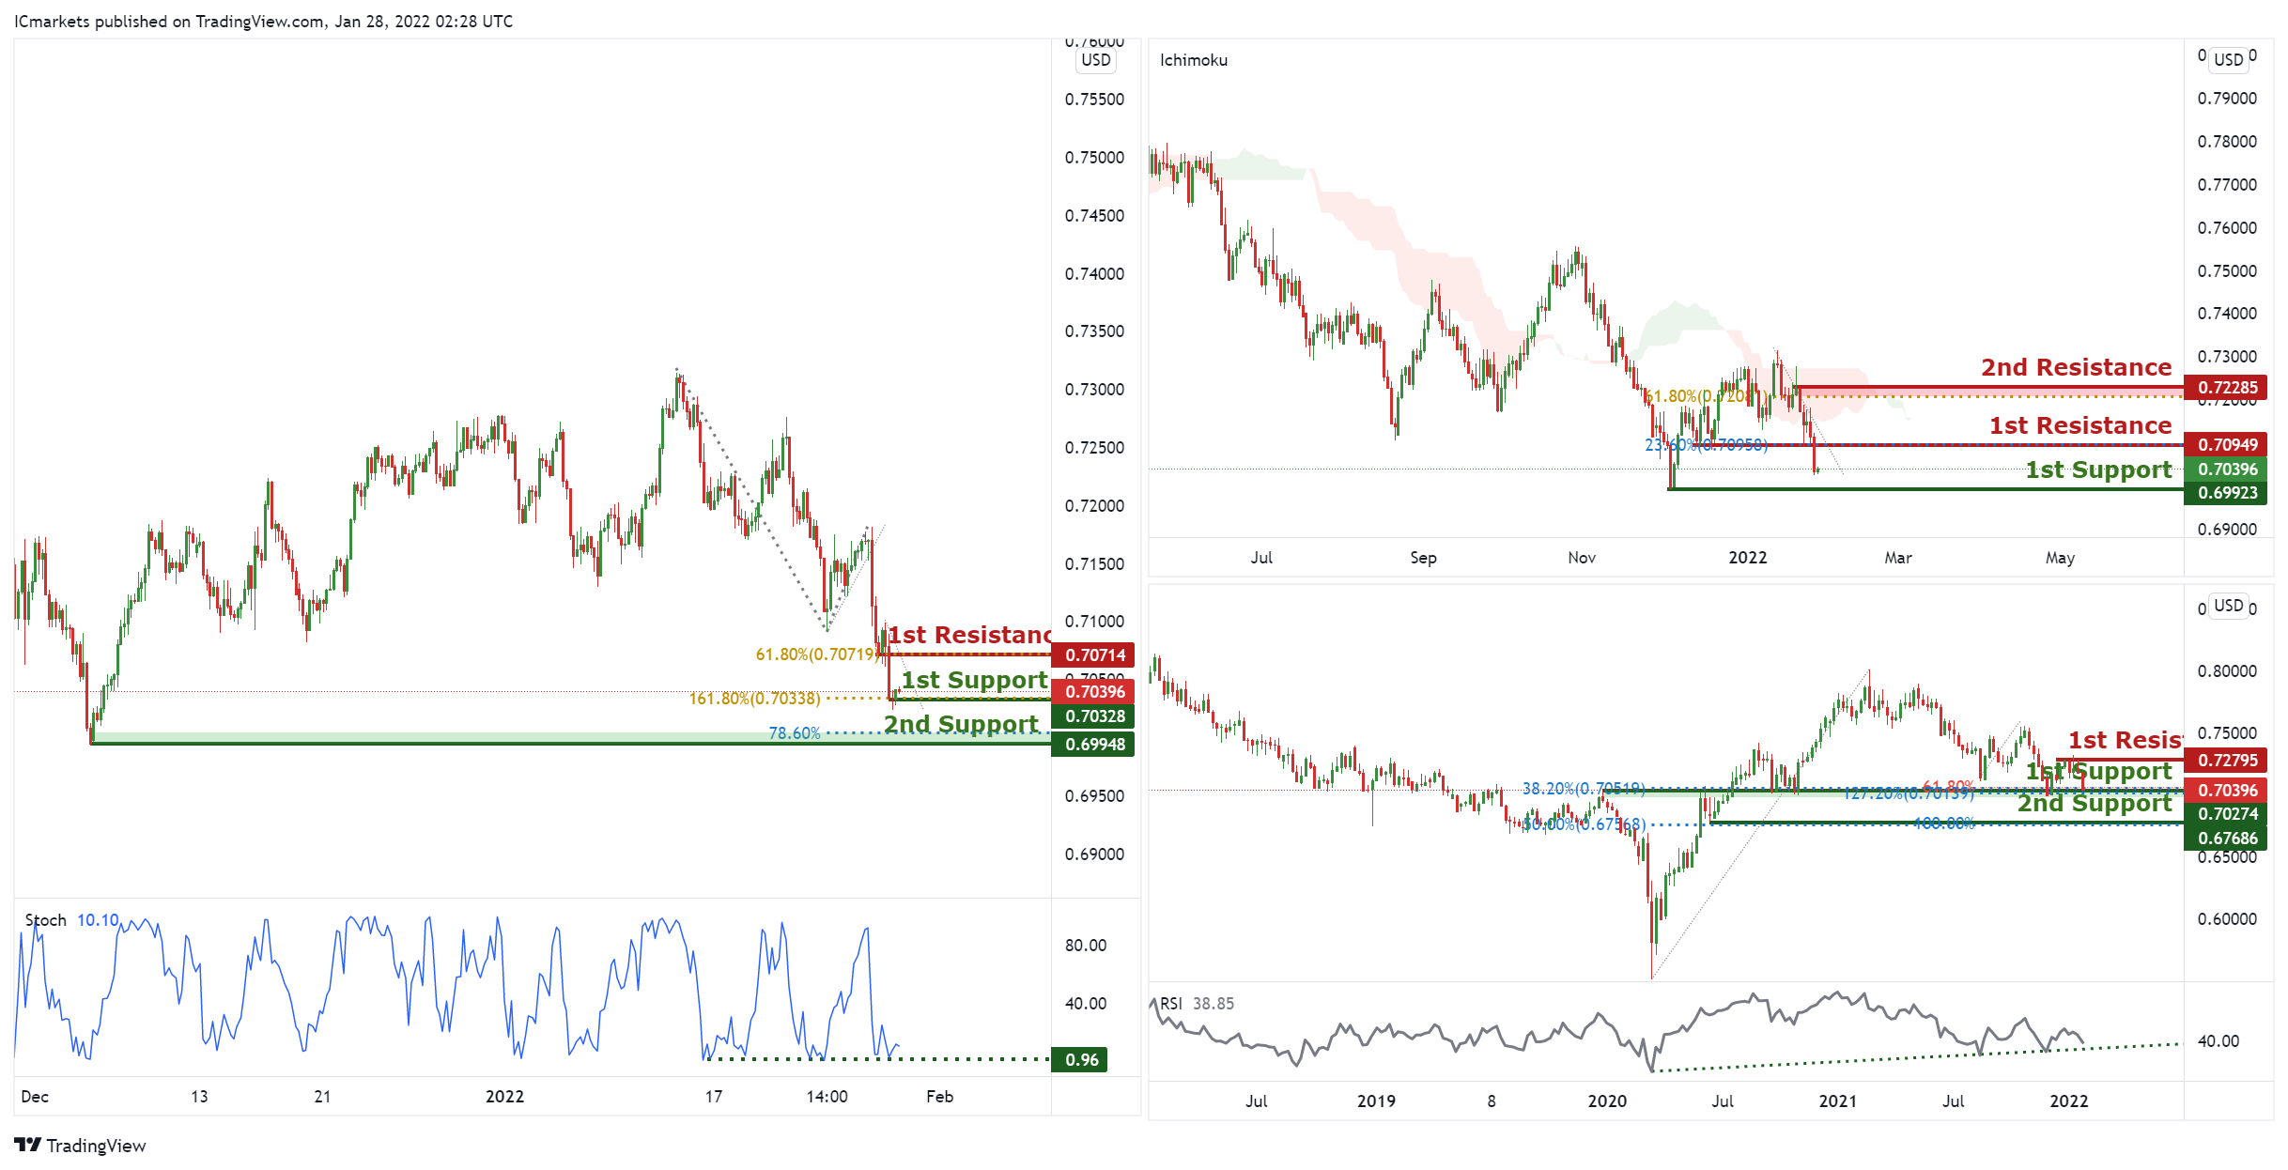The width and height of the screenshot is (2288, 1170).
Task: Open the USD currency selector on the left chart
Action: (x=1095, y=60)
